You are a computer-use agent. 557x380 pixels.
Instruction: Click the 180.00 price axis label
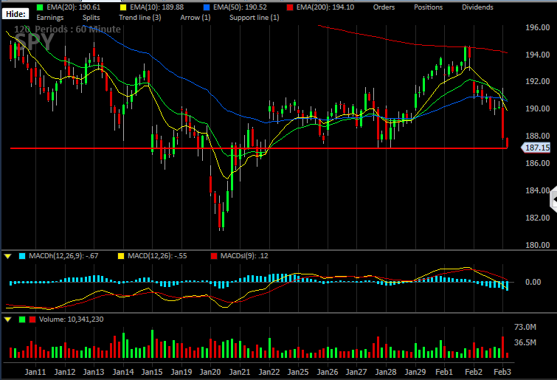coord(538,245)
